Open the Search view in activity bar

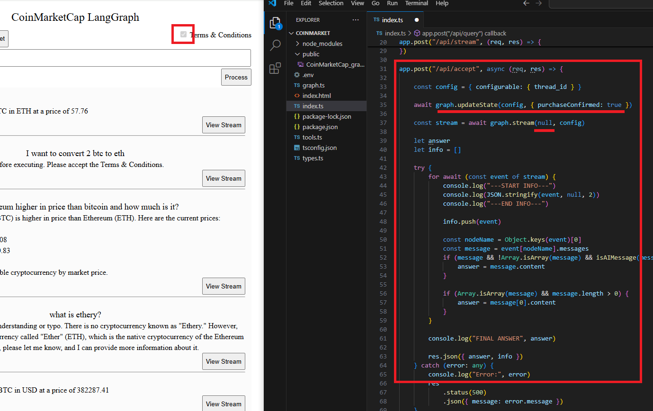[275, 45]
